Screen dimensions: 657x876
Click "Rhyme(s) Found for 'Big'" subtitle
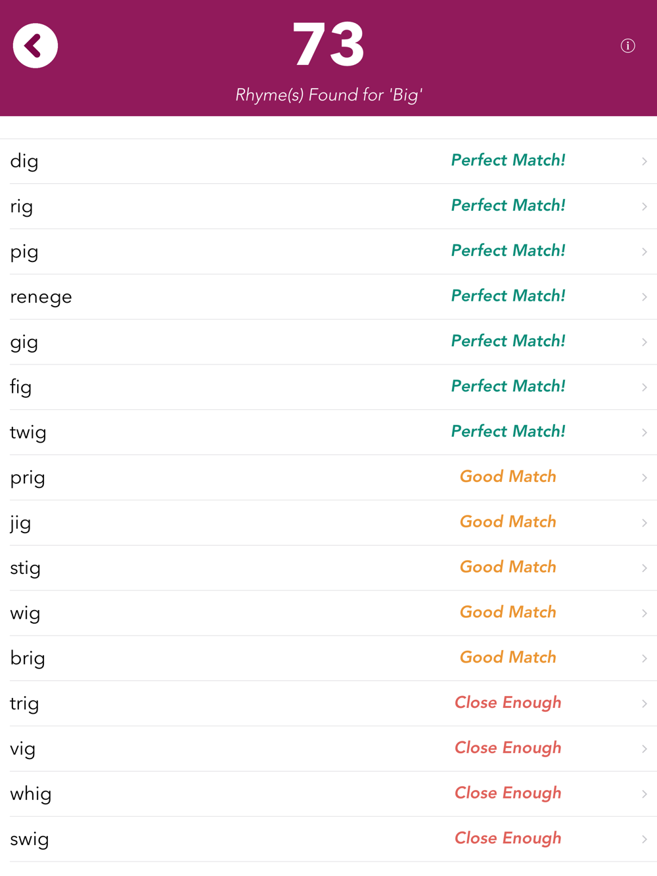coord(328,95)
